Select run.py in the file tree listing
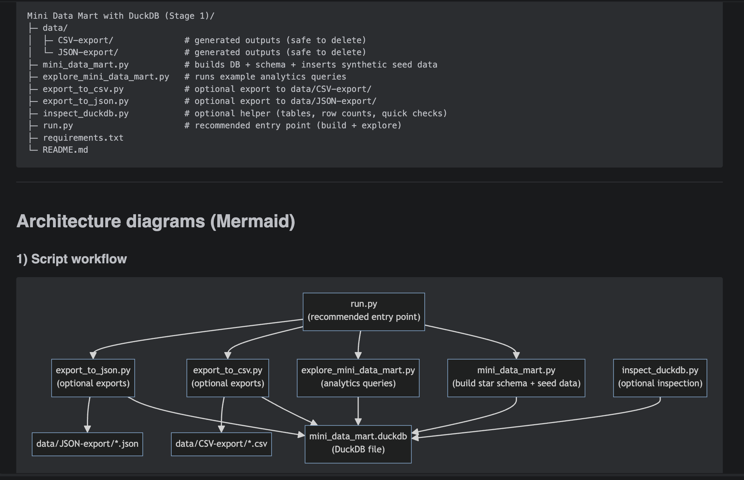The image size is (744, 480). coord(58,125)
